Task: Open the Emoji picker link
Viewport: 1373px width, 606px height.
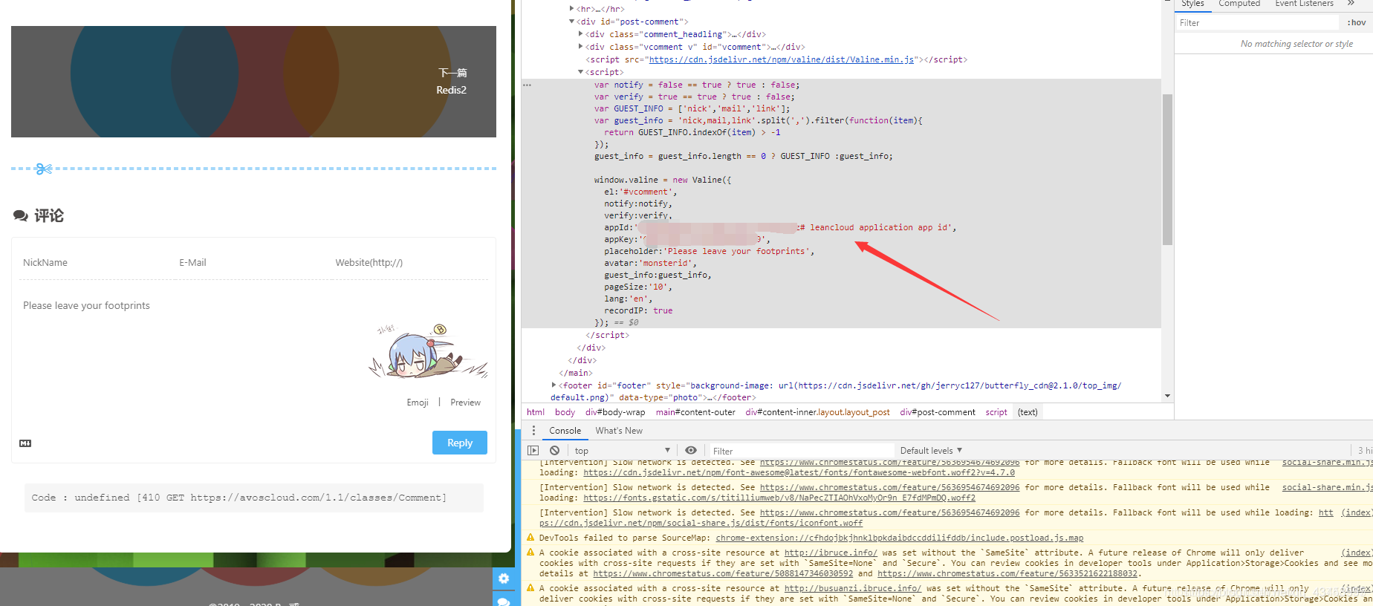Action: click(x=418, y=403)
